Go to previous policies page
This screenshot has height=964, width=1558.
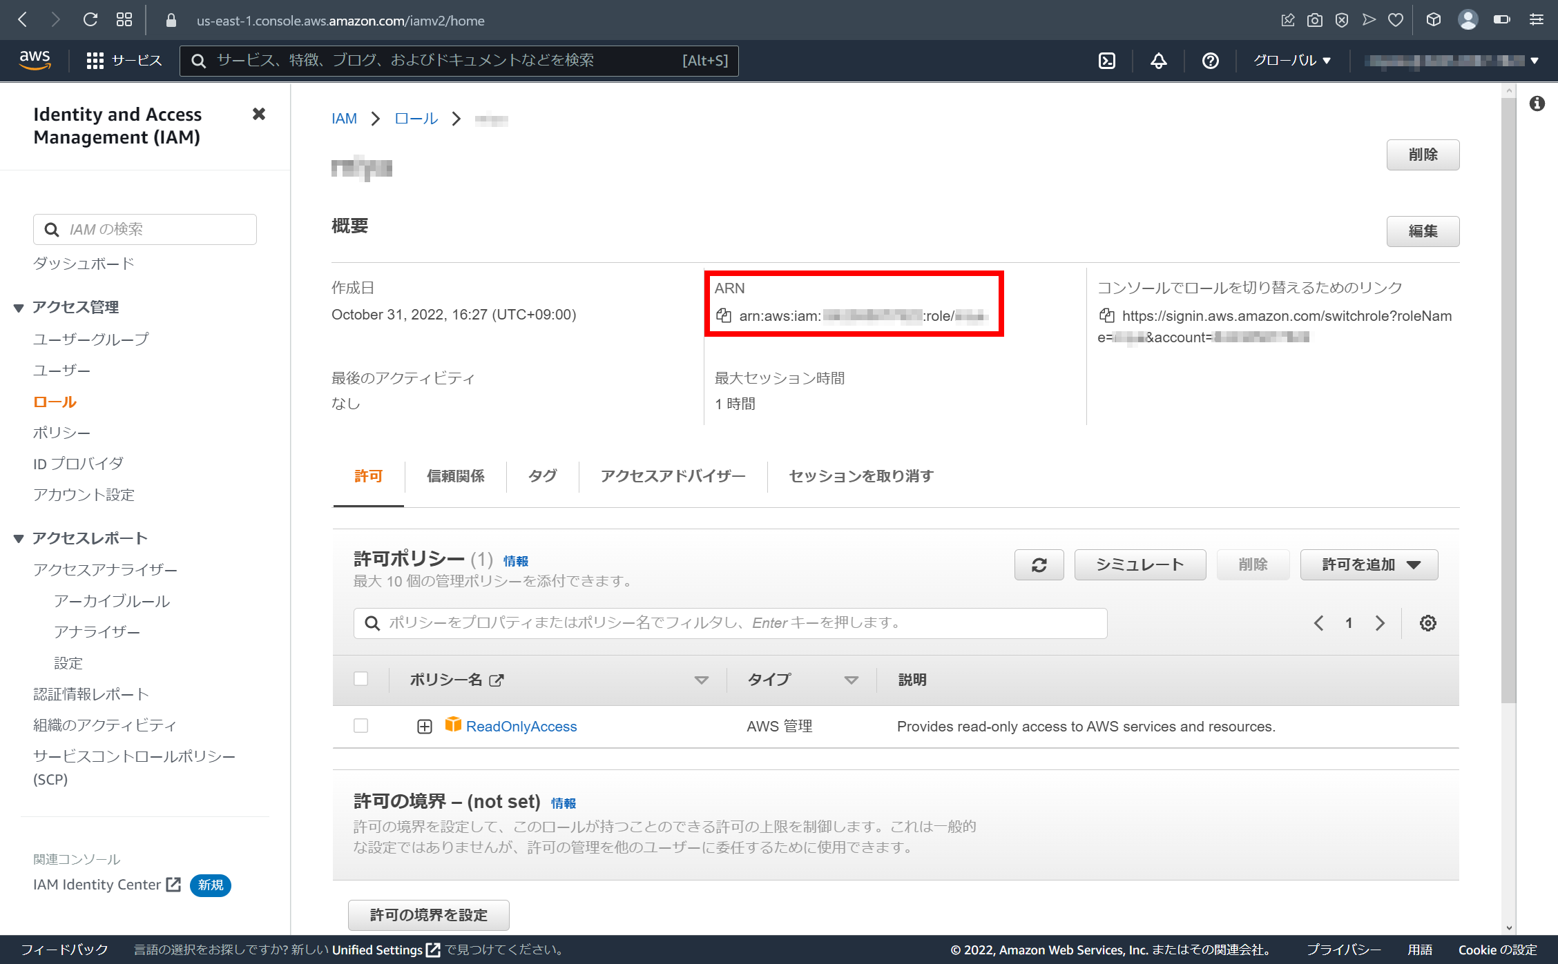(1318, 623)
